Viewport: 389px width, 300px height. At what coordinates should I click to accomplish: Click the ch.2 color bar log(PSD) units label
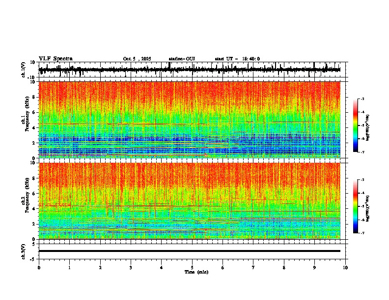[368, 209]
